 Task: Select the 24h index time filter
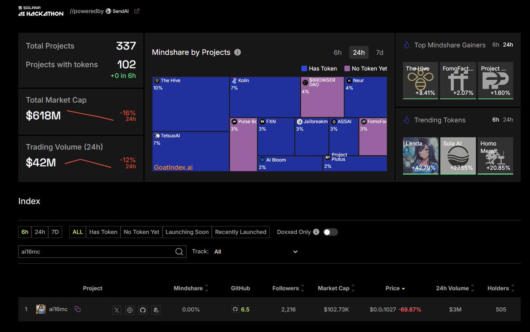point(40,232)
